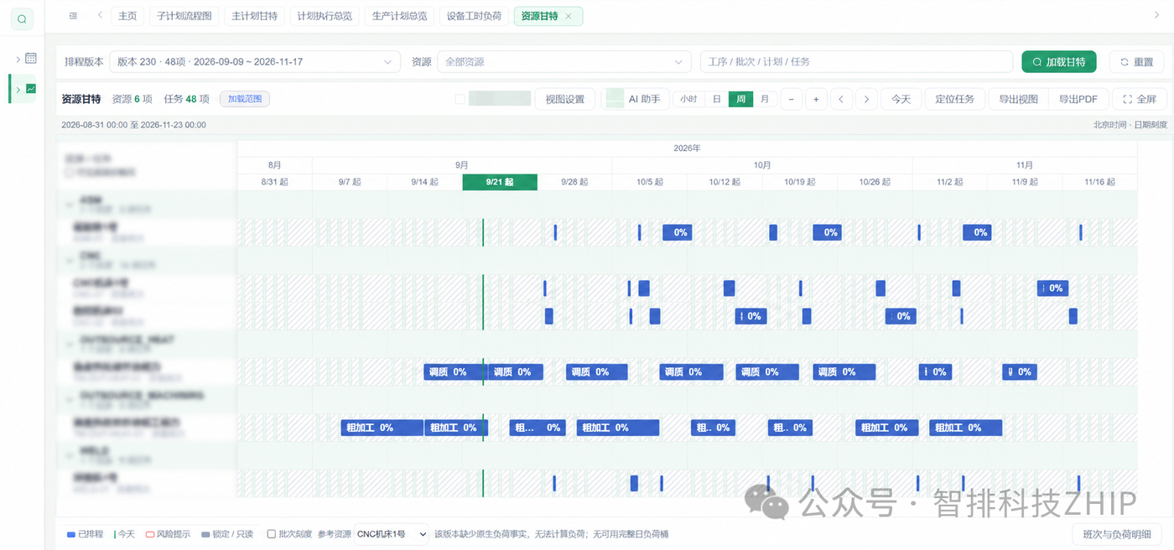1174x550 pixels.
Task: Click the 2026年 year header
Action: 687,148
